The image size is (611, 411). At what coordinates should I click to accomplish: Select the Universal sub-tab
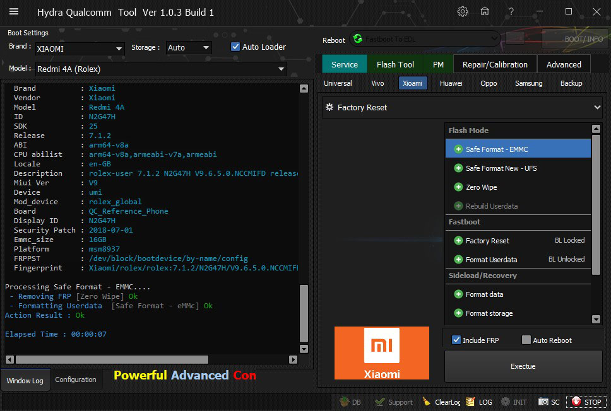338,83
